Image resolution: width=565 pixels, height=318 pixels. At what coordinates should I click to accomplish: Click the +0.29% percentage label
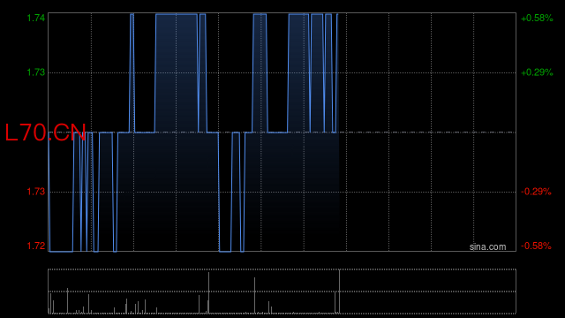click(x=537, y=72)
